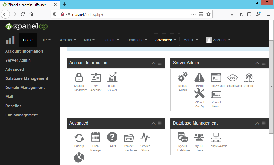Image resolution: width=274 pixels, height=165 pixels.
Task: Jump to Advanced sidebar link
Action: coord(15,69)
